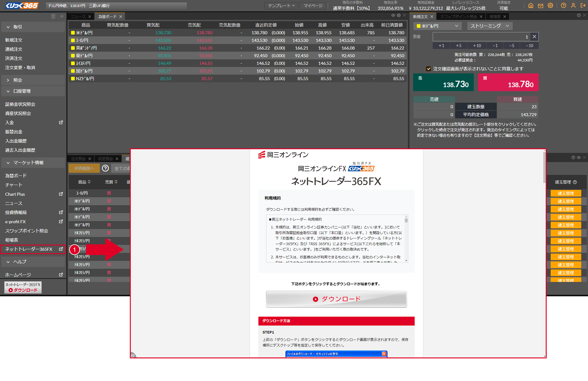Close the ニュース tab
The height and width of the screenshot is (381, 588).
click(x=90, y=17)
